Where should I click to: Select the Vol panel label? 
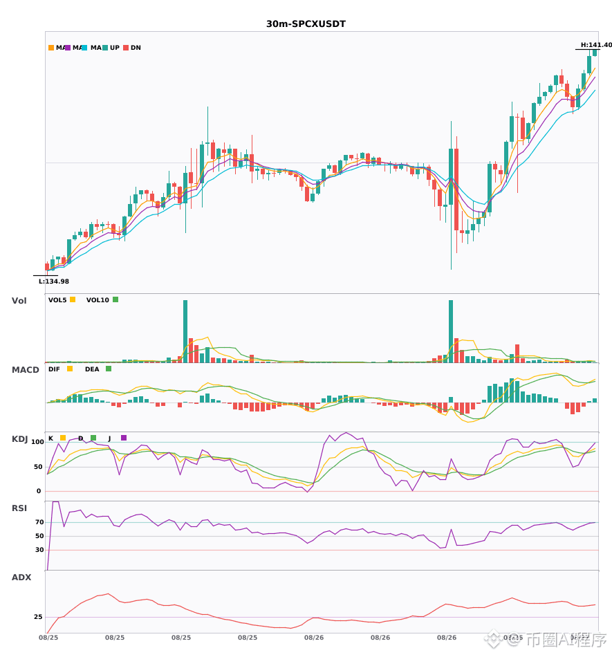point(19,301)
